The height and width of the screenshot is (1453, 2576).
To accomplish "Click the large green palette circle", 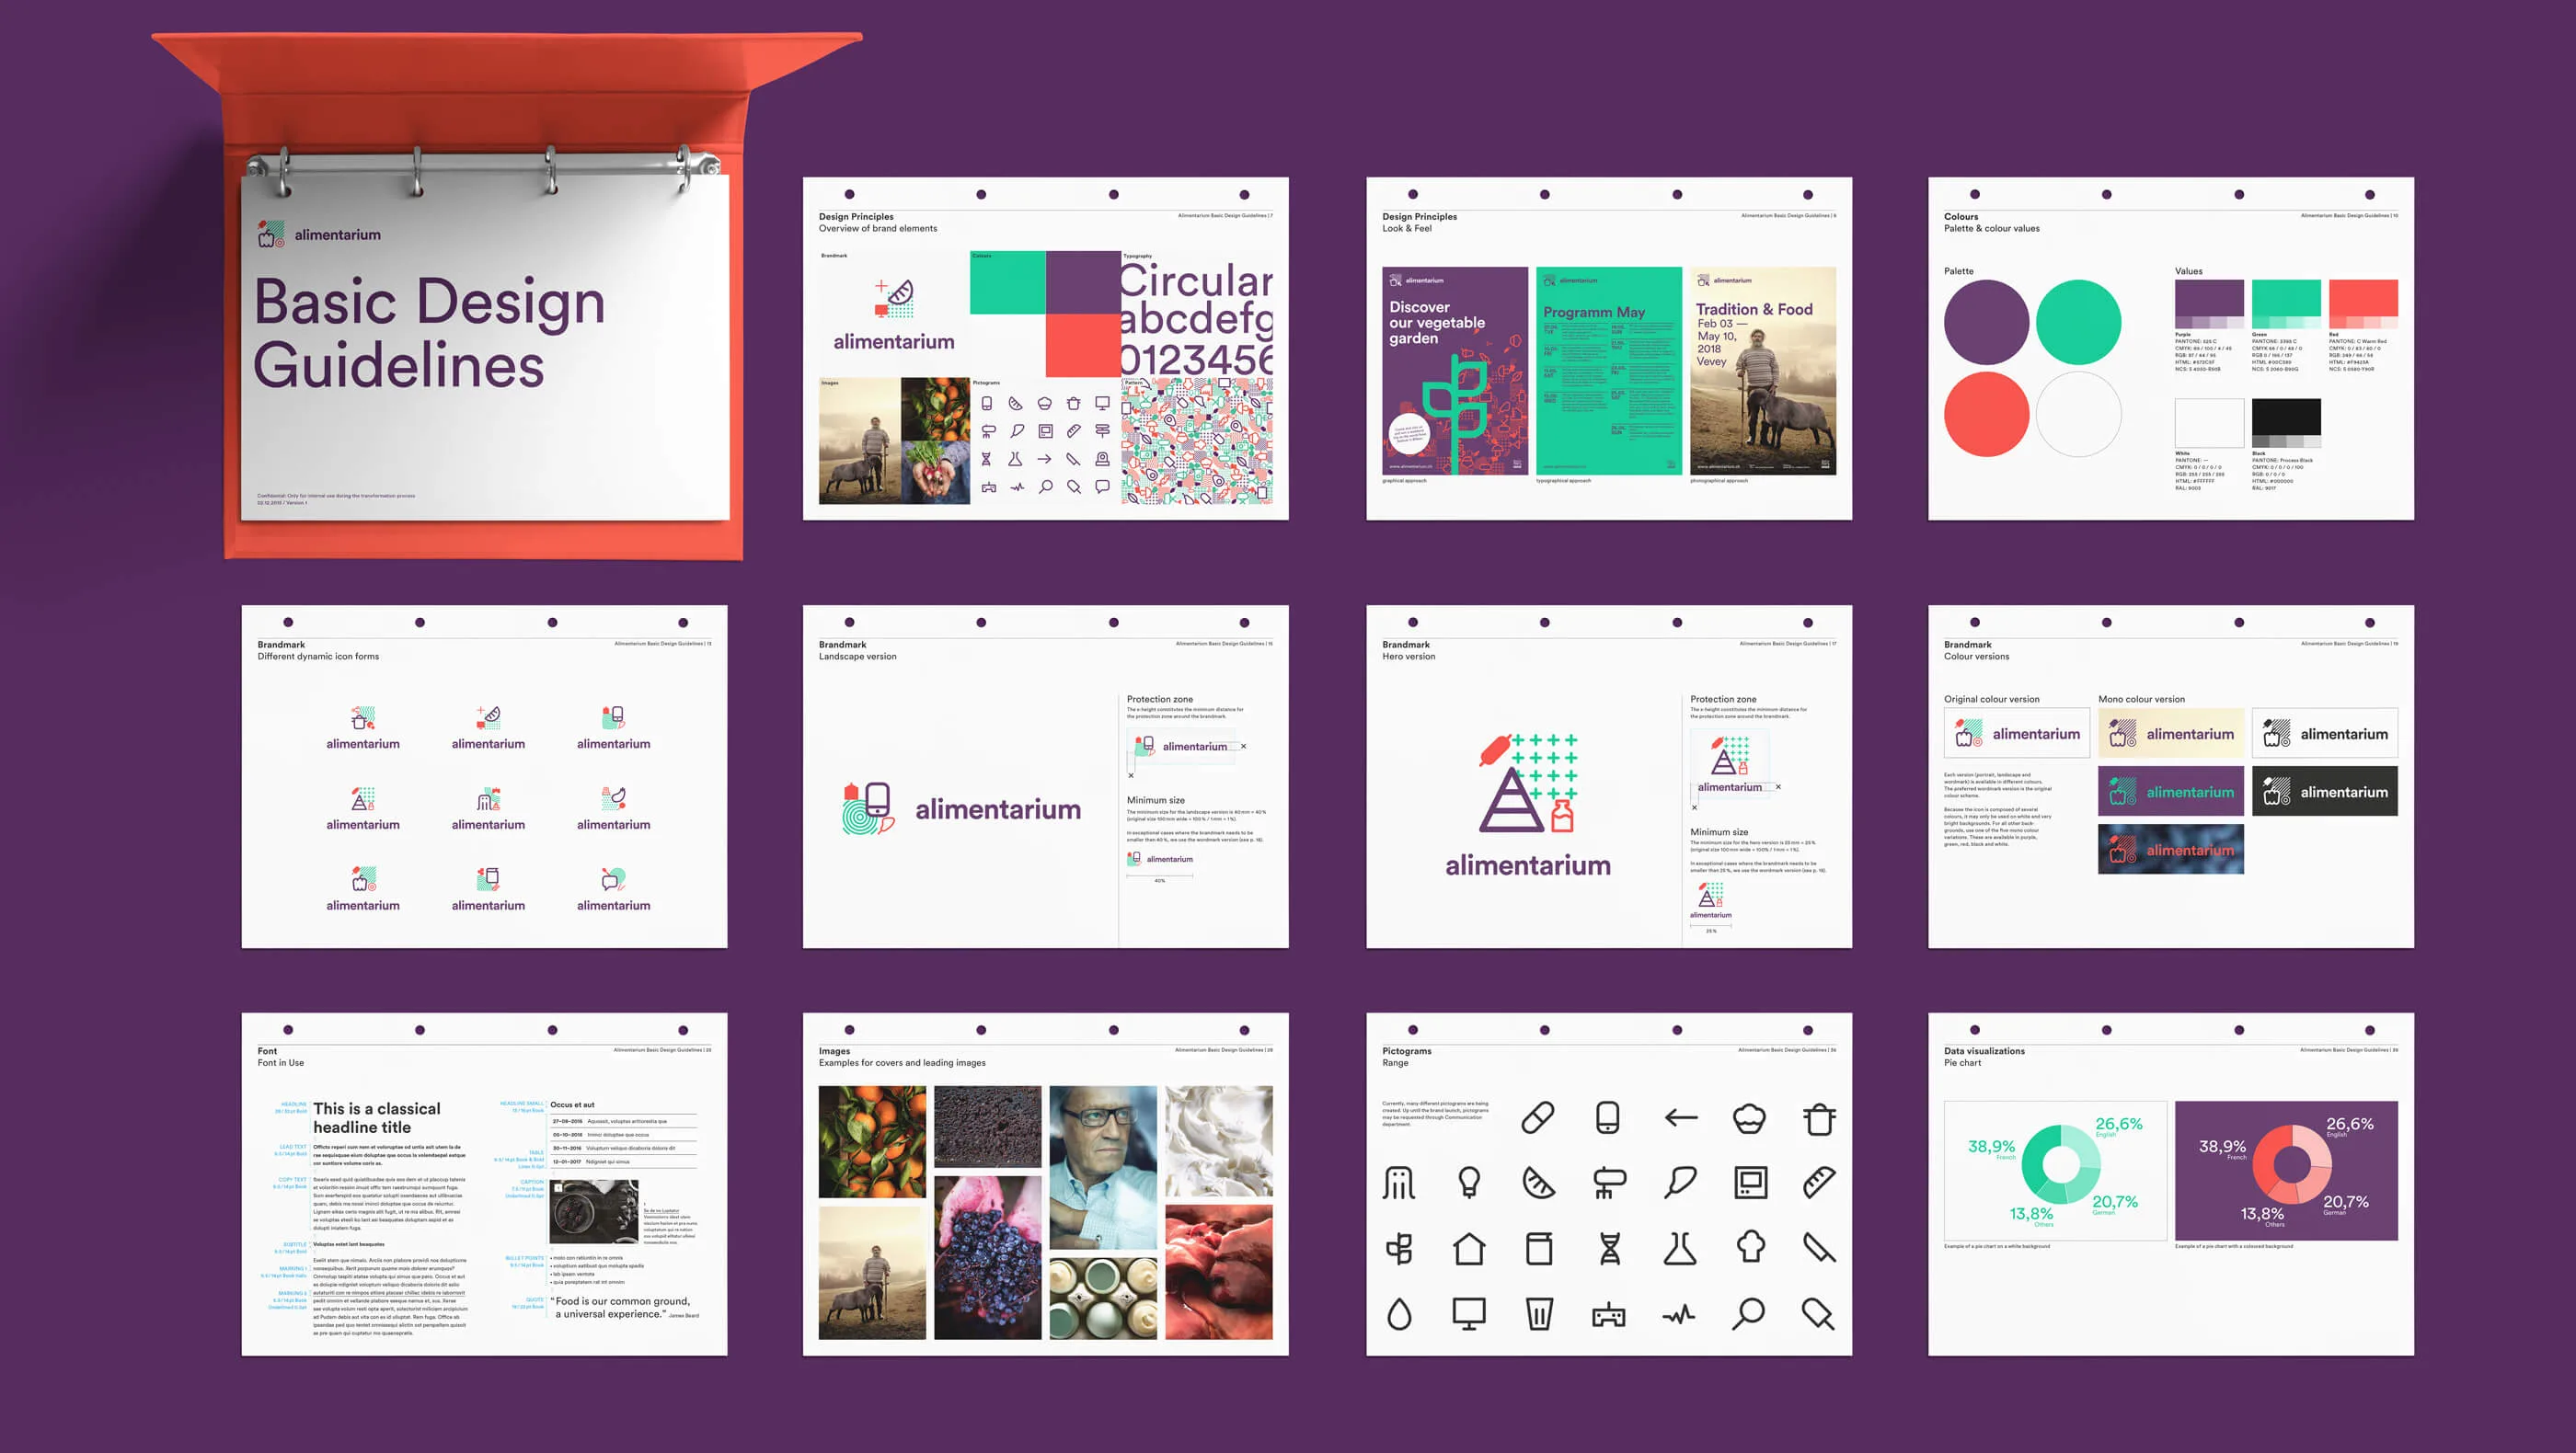I will (x=2078, y=322).
